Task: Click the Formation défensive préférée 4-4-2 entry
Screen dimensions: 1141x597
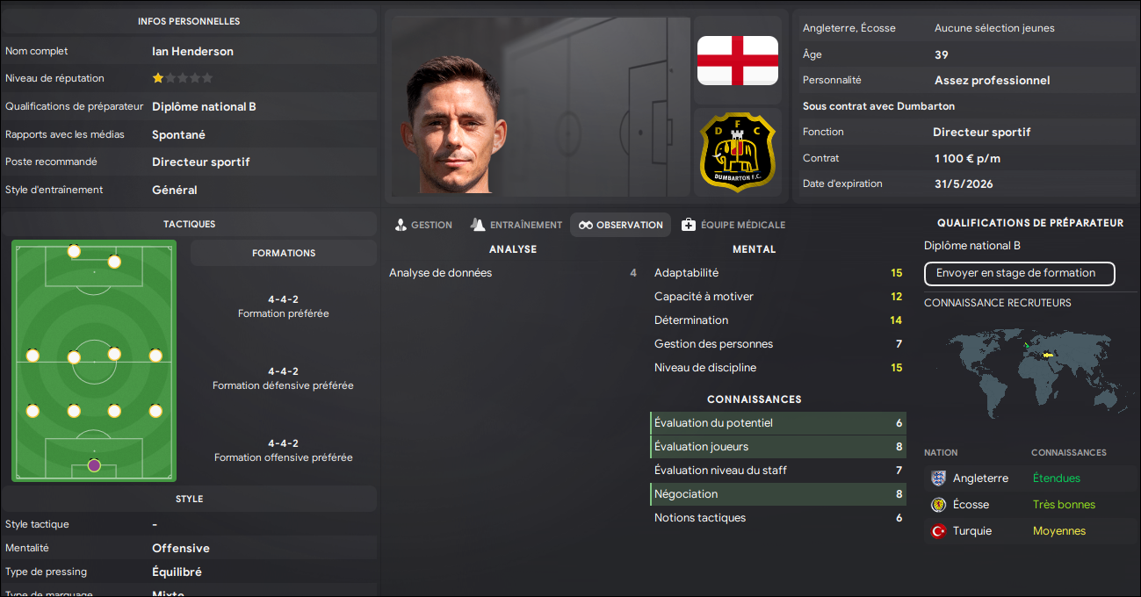Action: pos(283,378)
